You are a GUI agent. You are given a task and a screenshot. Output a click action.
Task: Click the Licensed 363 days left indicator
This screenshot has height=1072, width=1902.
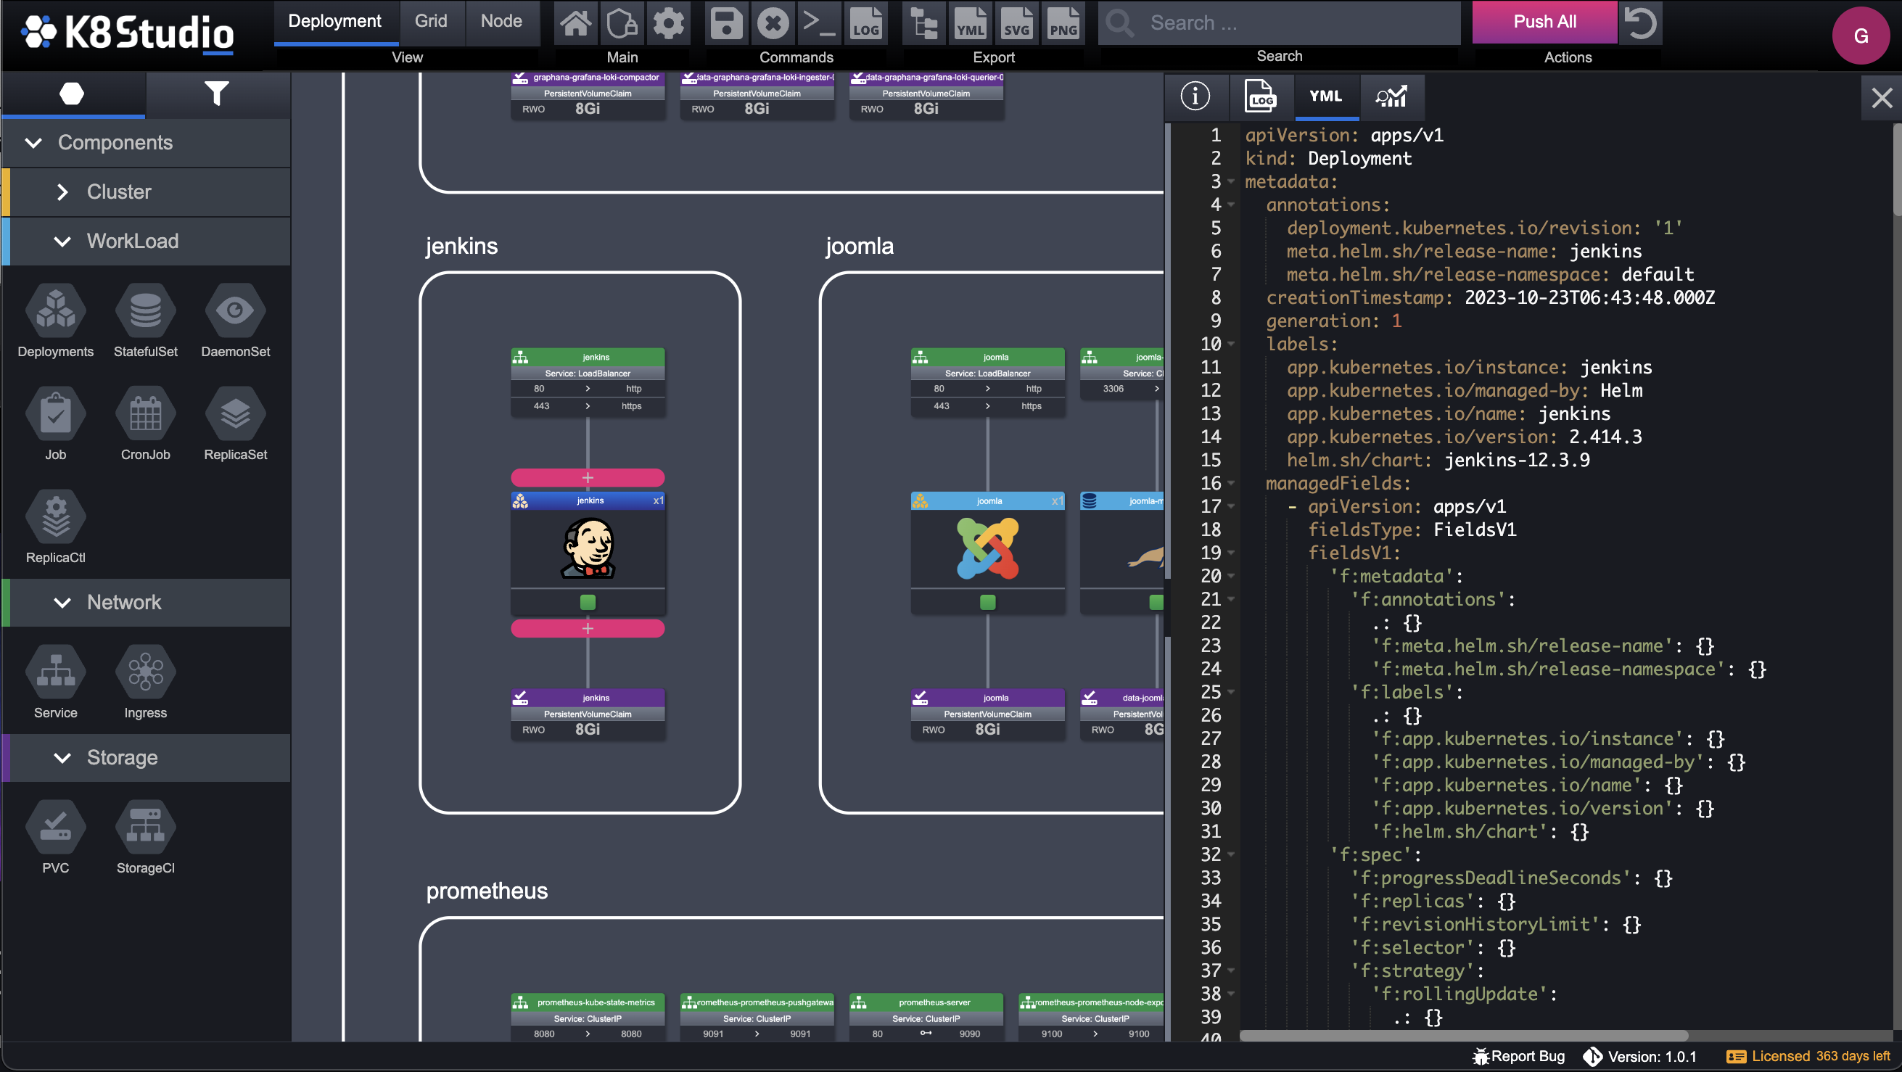click(1810, 1057)
